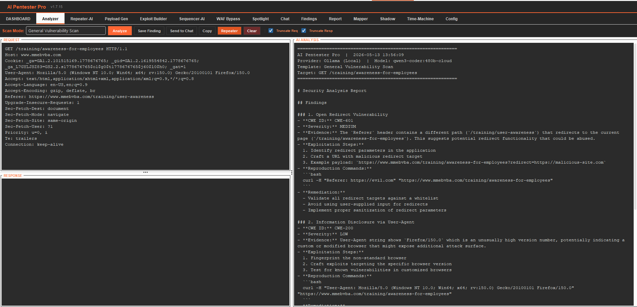This screenshot has width=637, height=307.
Task: Open the Chat tab
Action: click(x=285, y=19)
